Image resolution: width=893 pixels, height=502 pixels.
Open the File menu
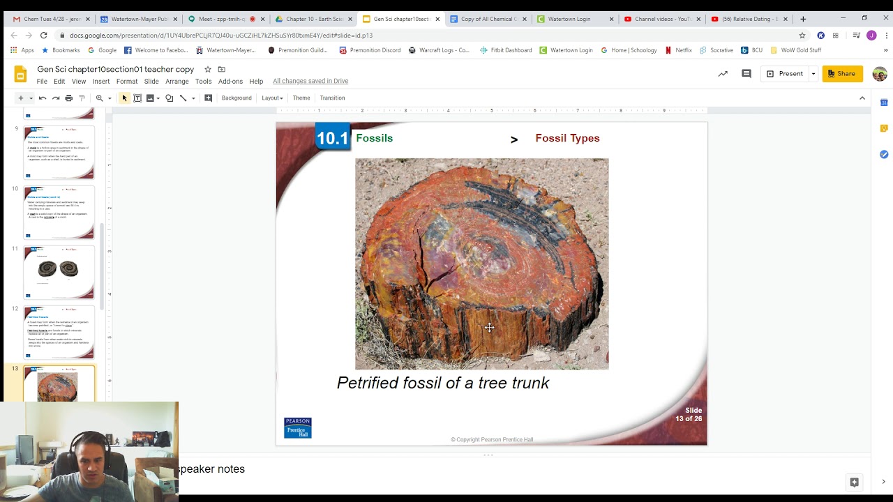click(42, 82)
